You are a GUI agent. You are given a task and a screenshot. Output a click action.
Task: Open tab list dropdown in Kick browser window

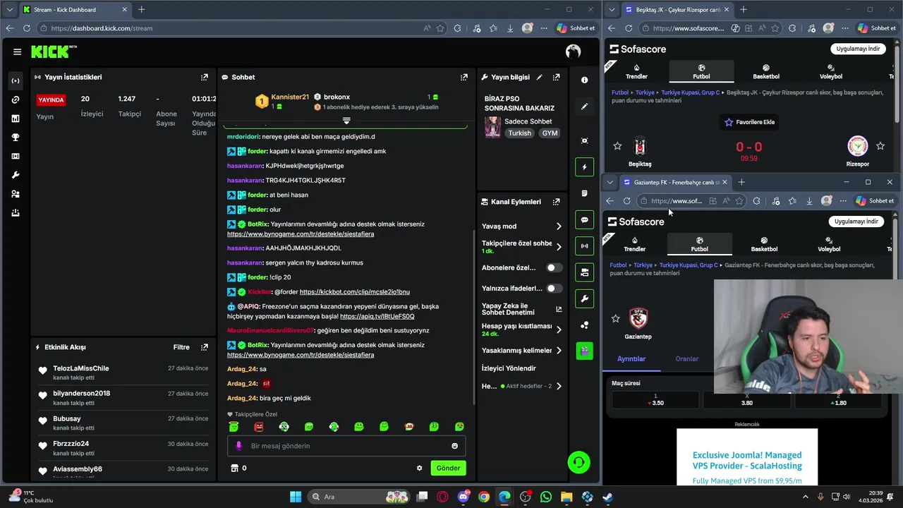9,10
